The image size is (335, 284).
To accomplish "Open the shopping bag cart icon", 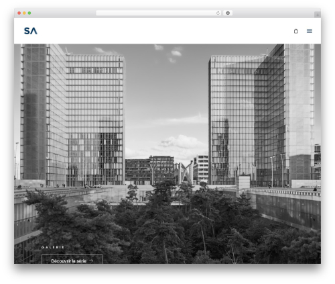I will [296, 31].
